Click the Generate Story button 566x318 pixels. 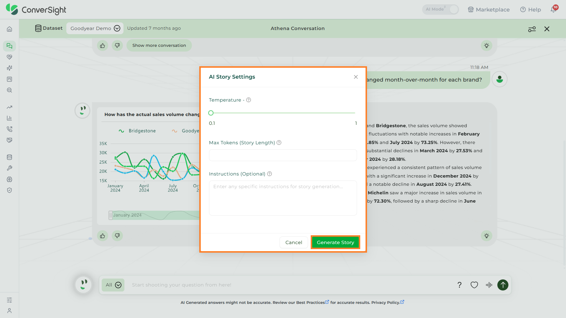point(335,242)
